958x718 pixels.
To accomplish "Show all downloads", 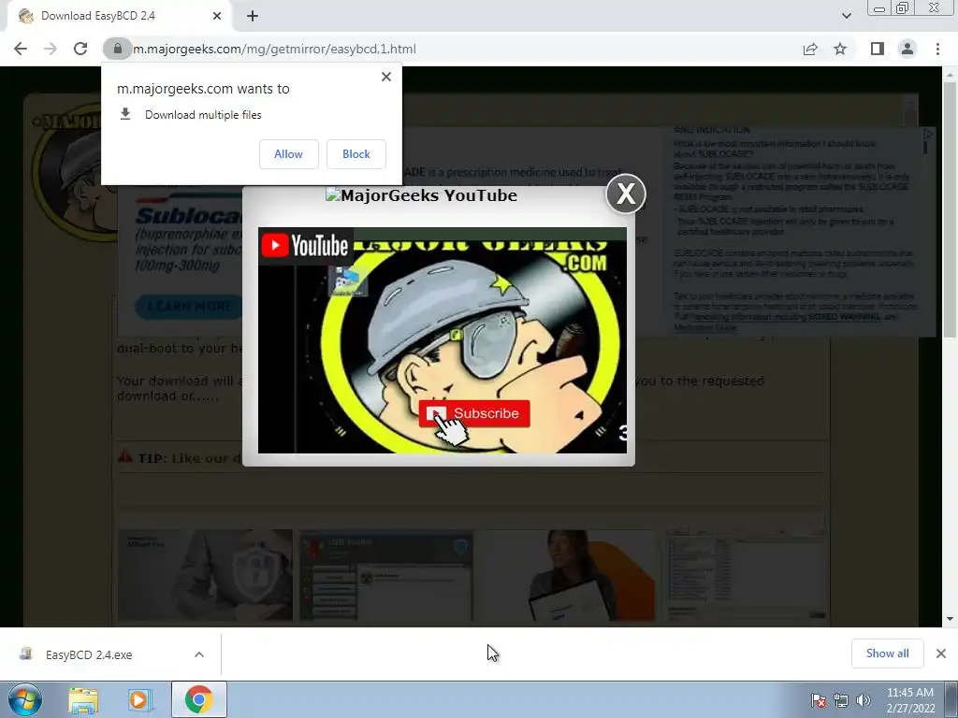I will [887, 653].
